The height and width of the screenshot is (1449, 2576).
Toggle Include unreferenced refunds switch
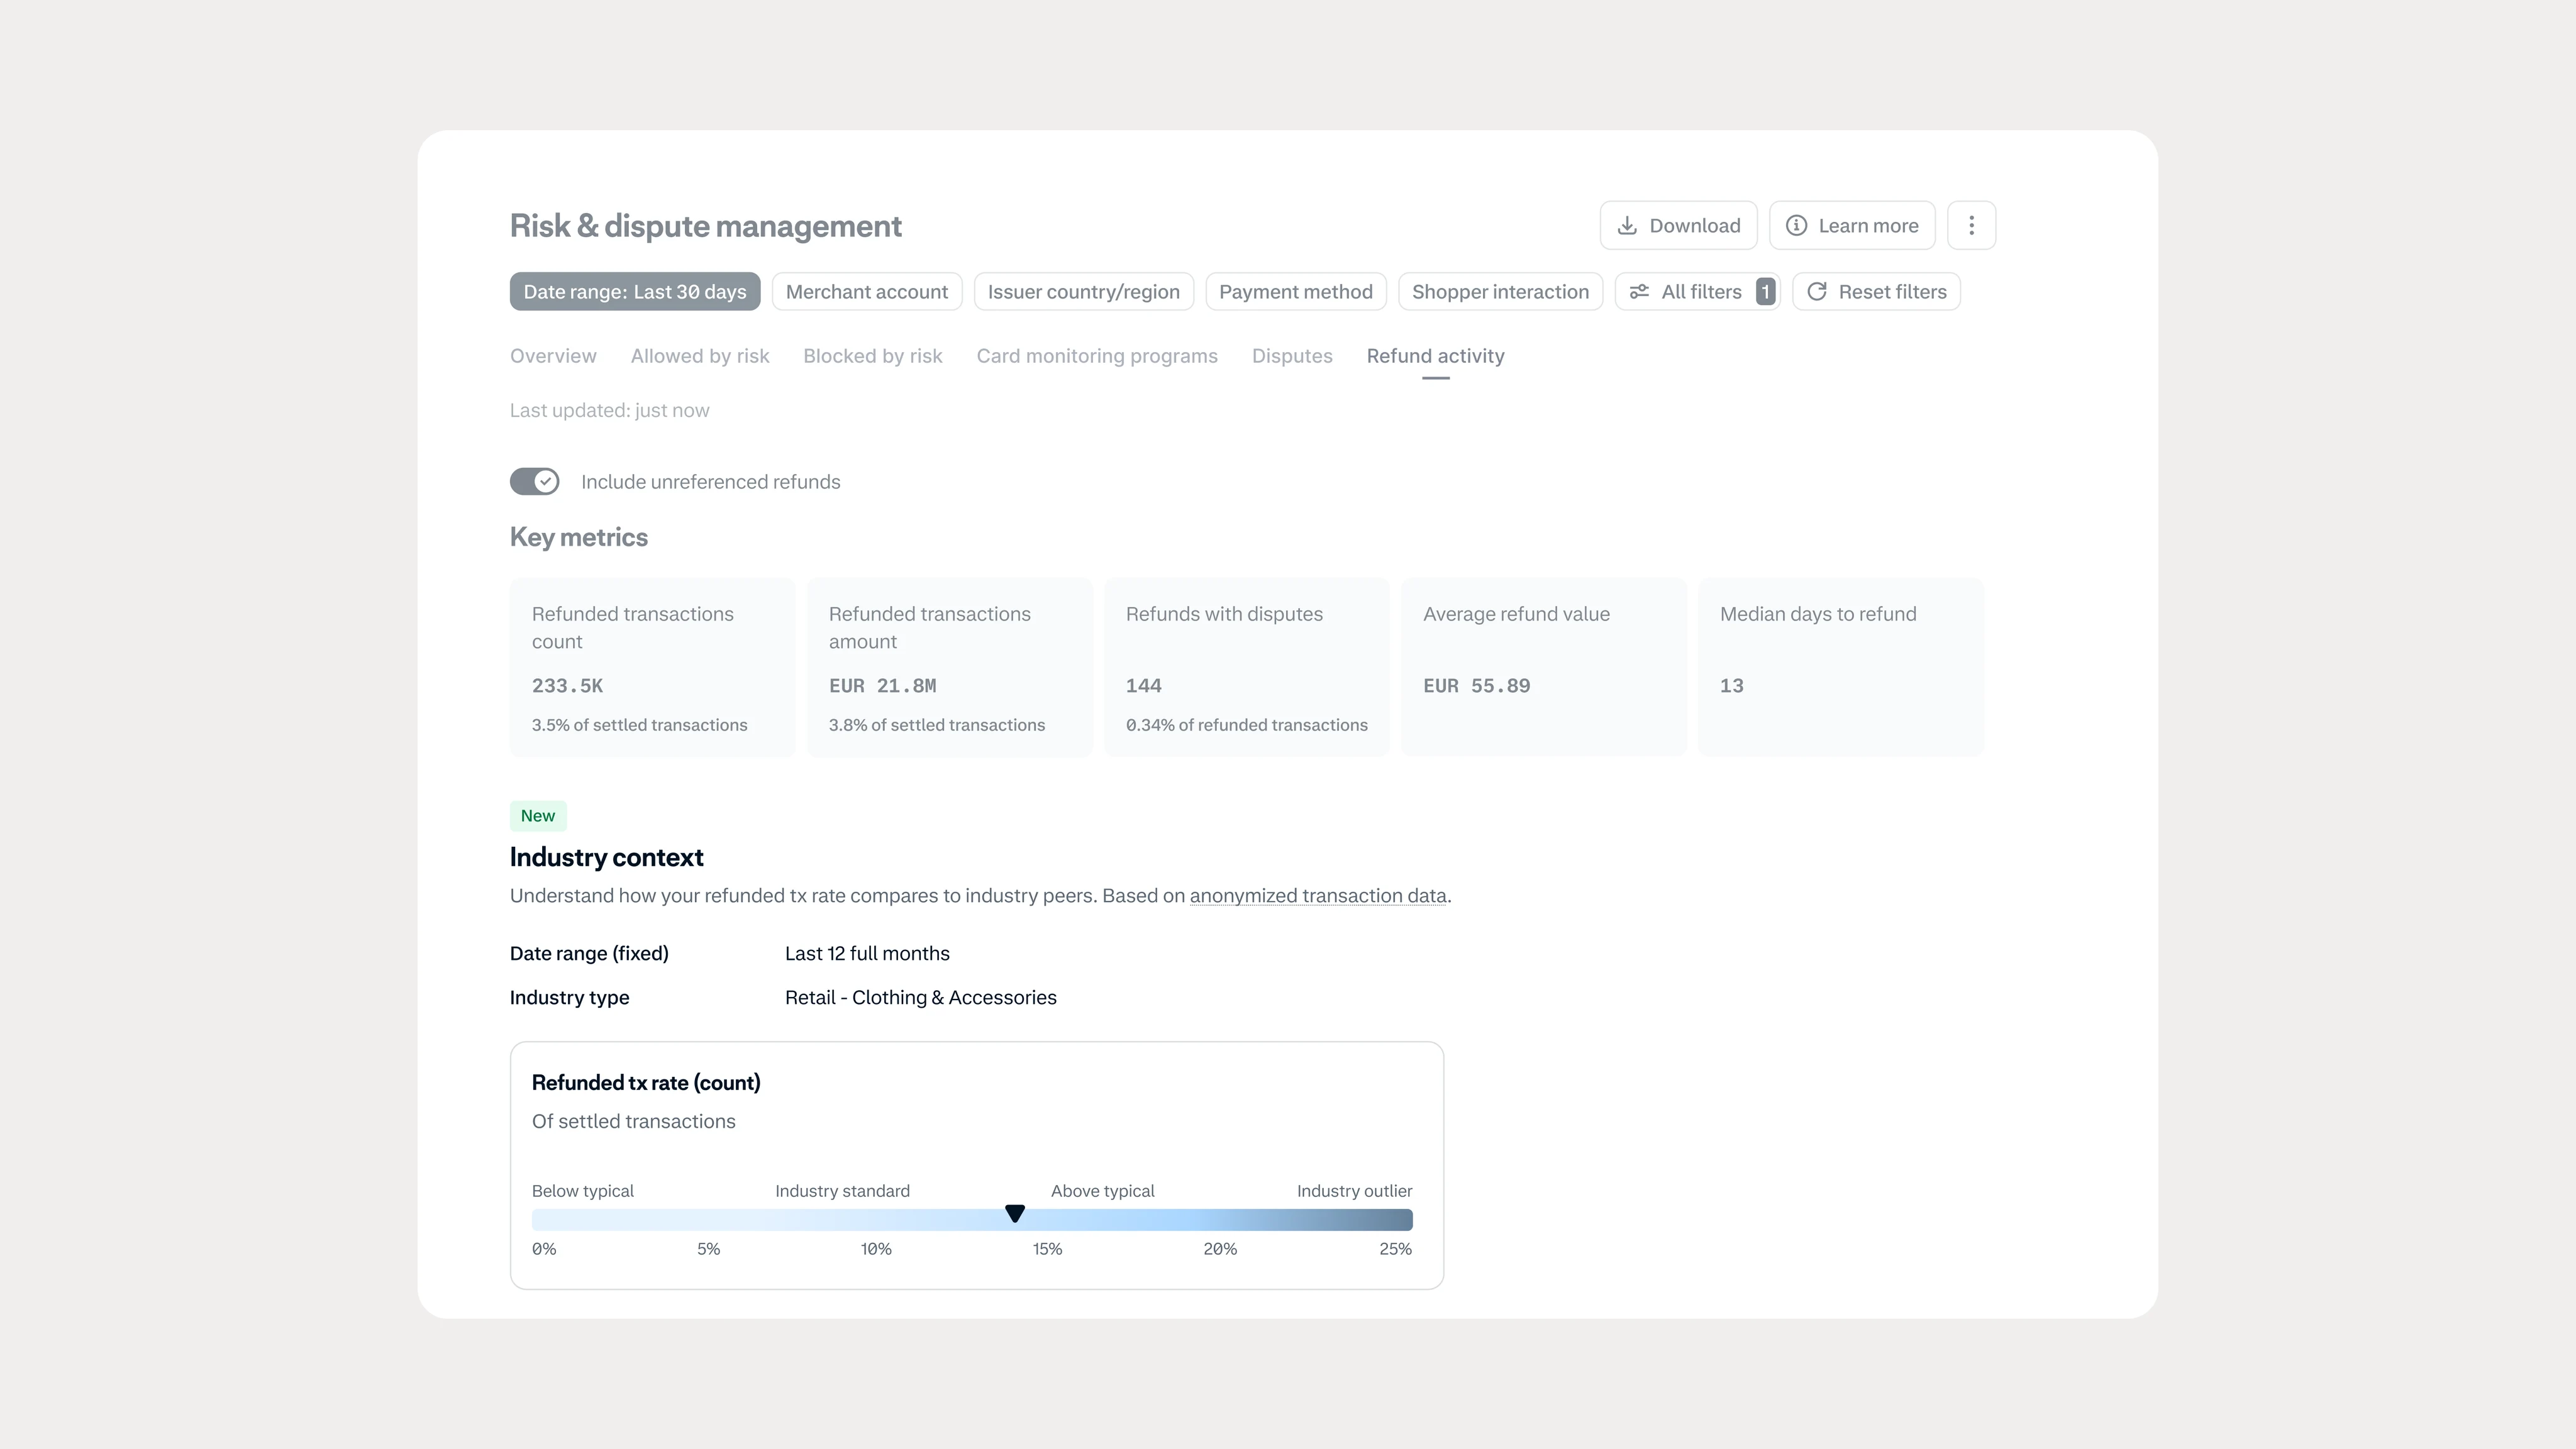pos(535,482)
